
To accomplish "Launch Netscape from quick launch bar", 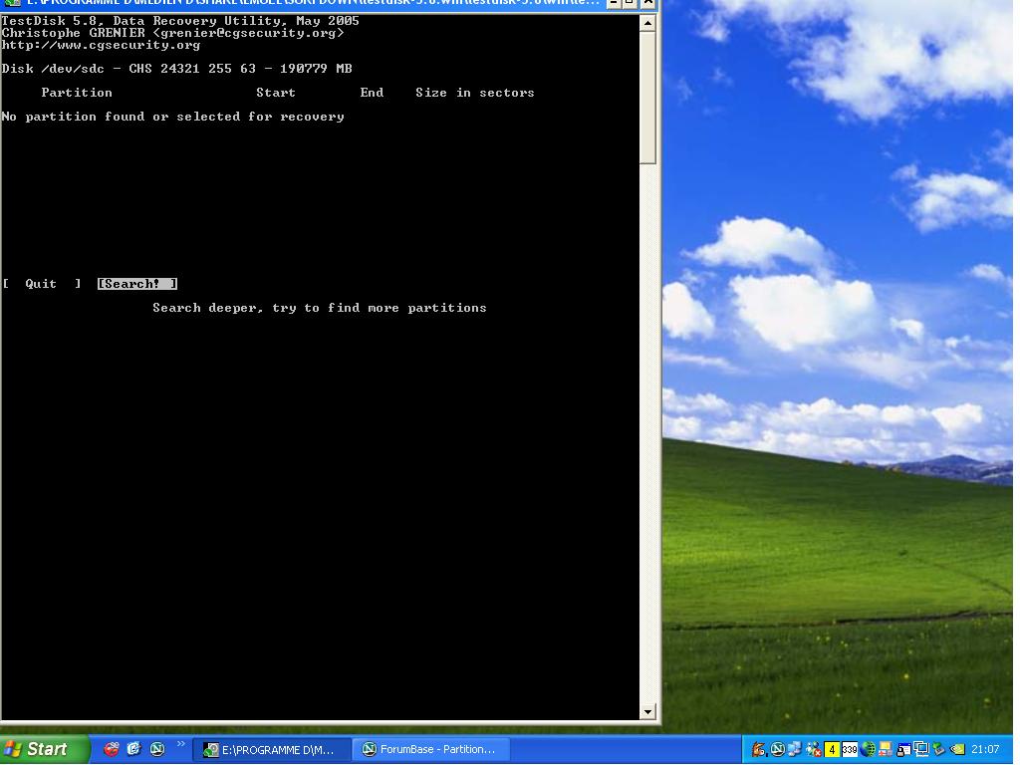I will (157, 749).
